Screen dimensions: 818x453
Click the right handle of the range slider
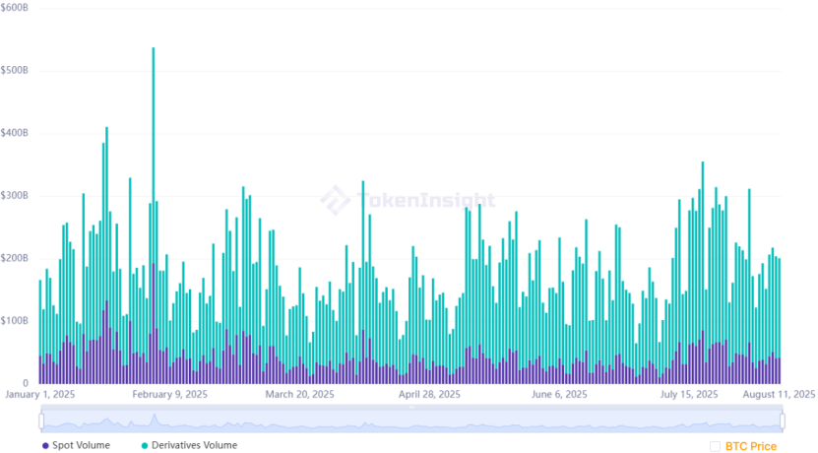783,421
